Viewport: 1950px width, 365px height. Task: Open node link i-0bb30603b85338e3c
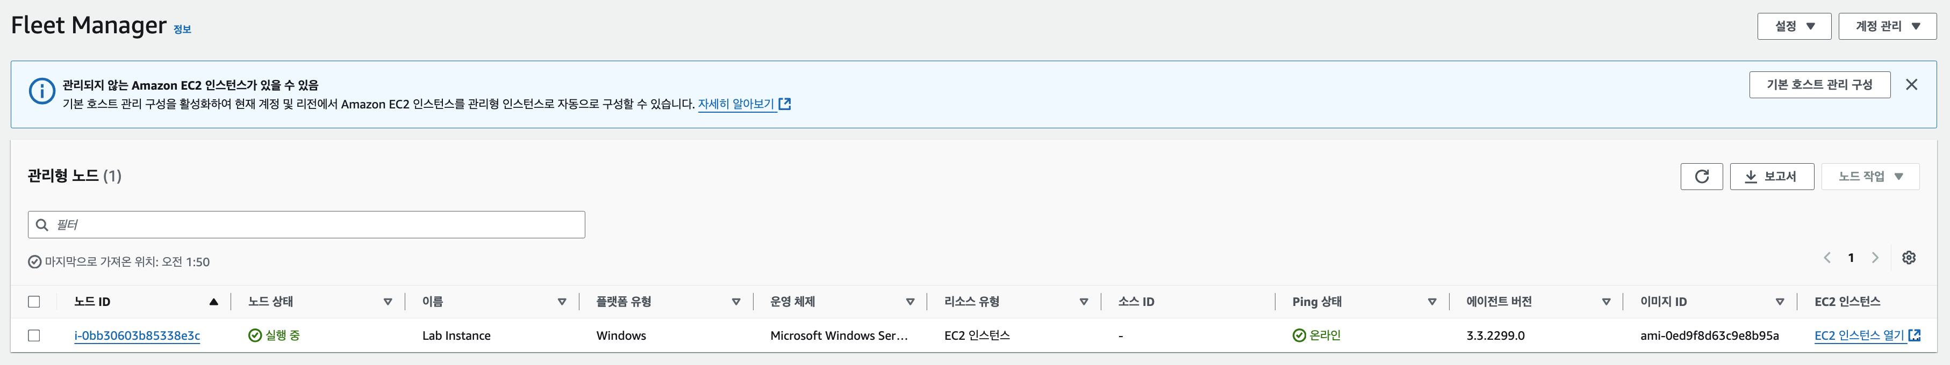click(x=137, y=335)
